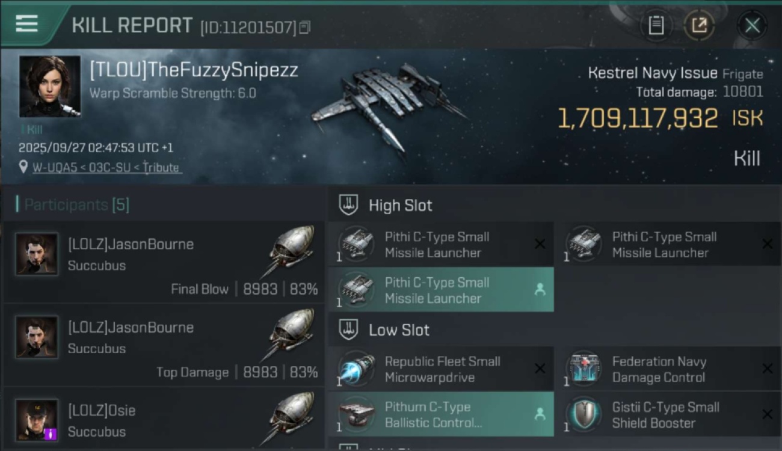The image size is (782, 451).
Task: Select JasonBourne Top Damage participant entry
Action: pyautogui.click(x=162, y=346)
